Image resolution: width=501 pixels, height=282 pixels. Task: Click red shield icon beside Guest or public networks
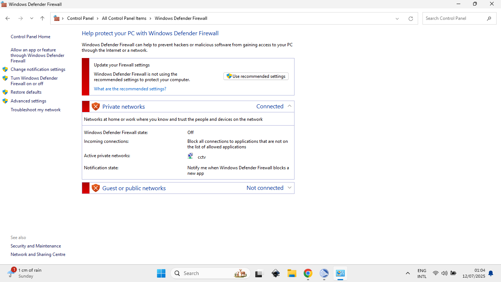coord(96,188)
